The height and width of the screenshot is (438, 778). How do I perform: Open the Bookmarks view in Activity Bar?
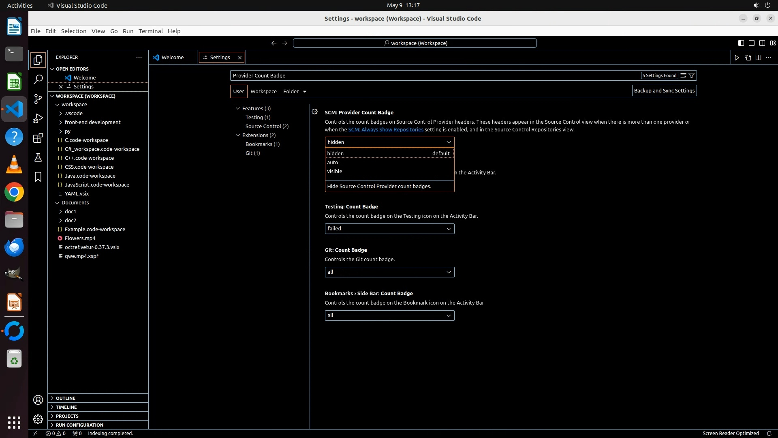pos(38,177)
